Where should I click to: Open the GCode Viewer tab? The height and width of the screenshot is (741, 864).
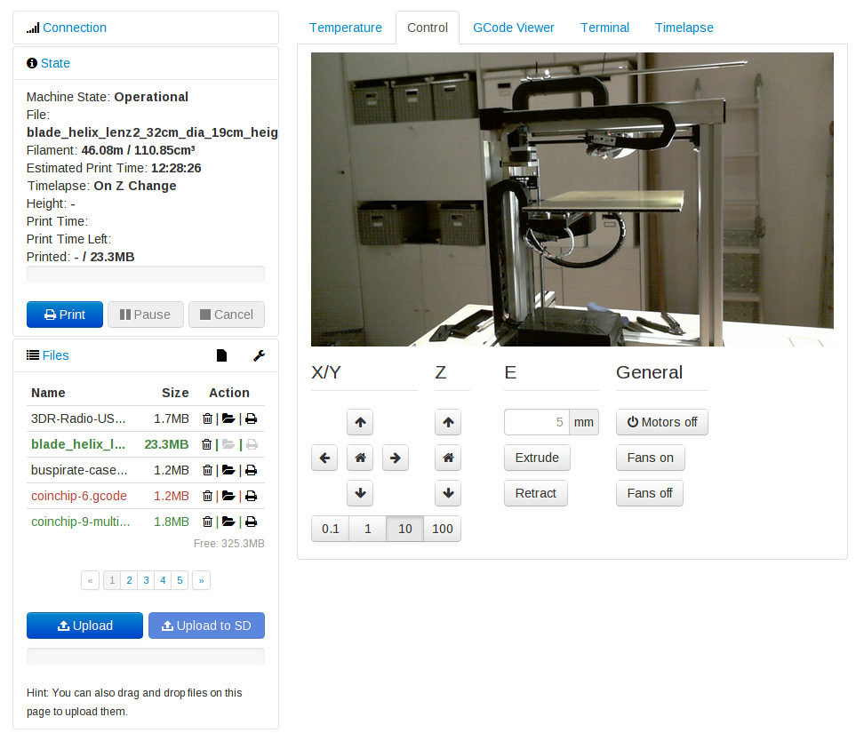click(x=514, y=28)
